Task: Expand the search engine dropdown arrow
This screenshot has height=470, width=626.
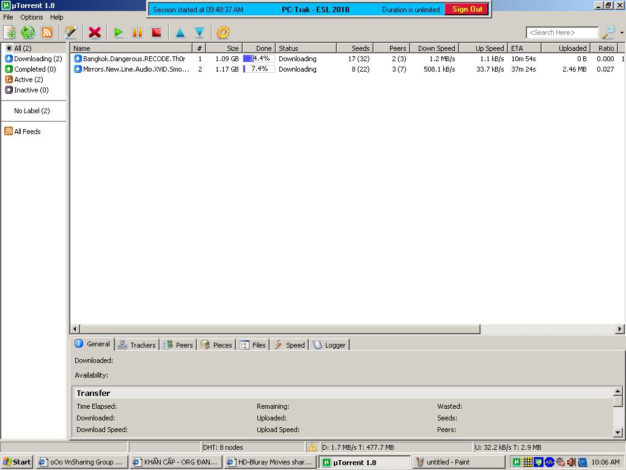Action: tap(622, 33)
